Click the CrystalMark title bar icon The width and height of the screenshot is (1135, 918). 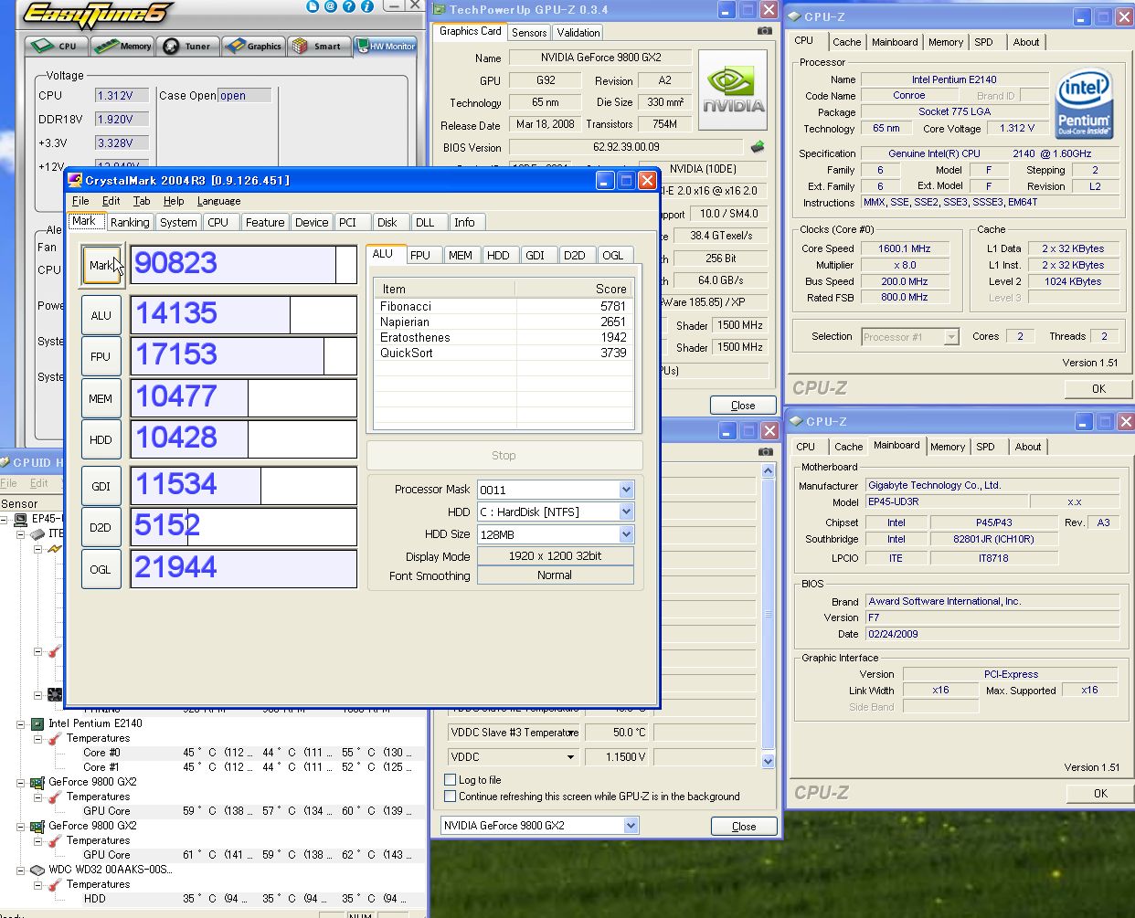[x=75, y=180]
